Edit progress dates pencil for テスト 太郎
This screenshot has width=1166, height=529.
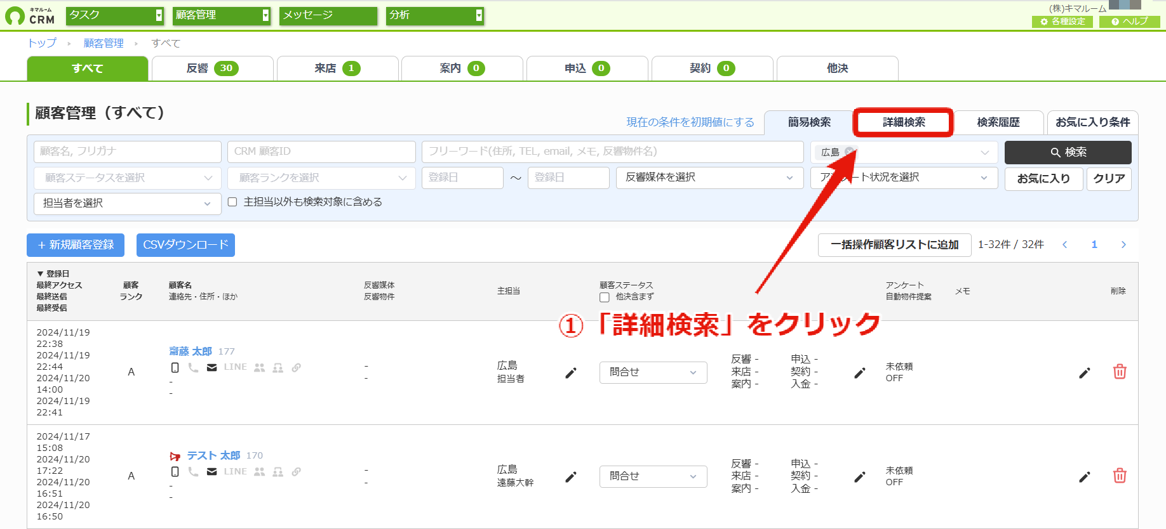(x=860, y=477)
